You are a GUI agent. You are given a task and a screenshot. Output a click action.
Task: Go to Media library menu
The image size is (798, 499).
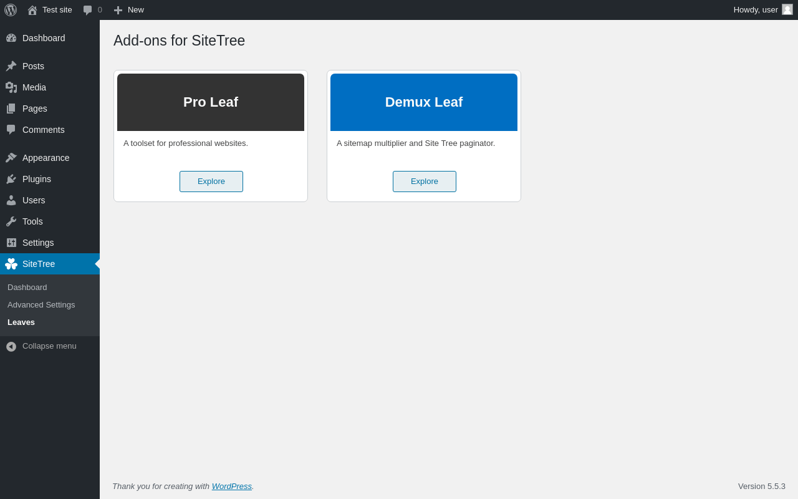click(x=34, y=87)
